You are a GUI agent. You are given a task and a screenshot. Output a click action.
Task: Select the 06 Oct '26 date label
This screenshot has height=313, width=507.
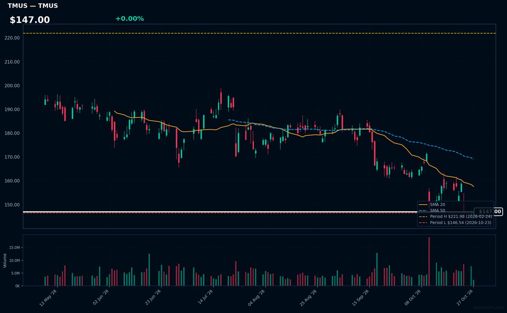[414, 298]
